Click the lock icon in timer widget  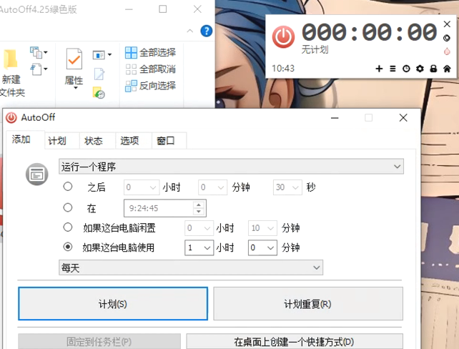(433, 69)
